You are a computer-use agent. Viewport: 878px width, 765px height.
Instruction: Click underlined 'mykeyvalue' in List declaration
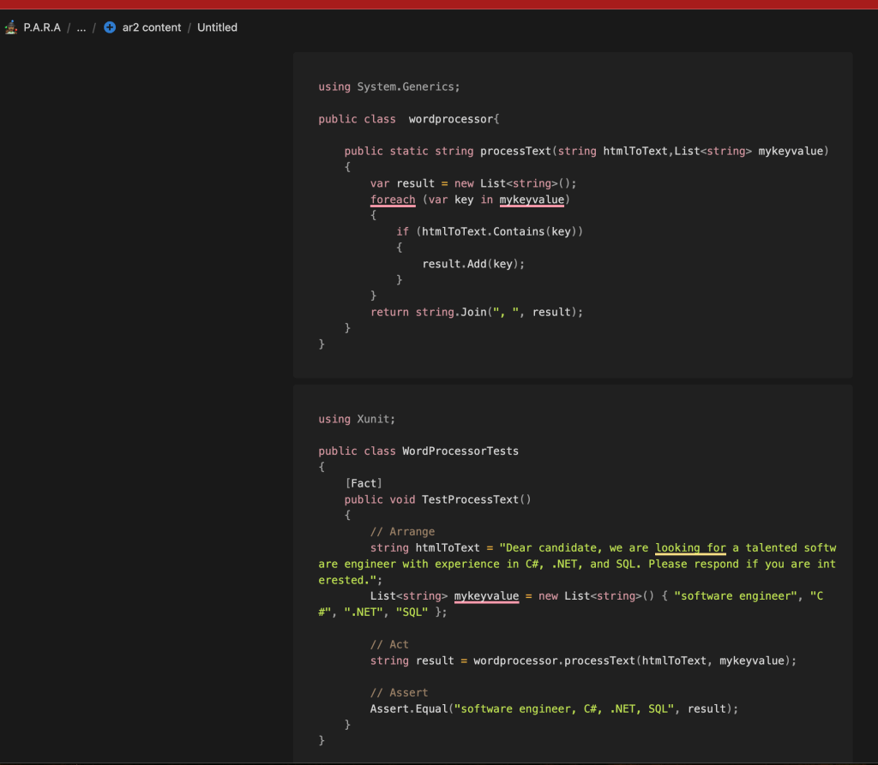[x=486, y=596]
